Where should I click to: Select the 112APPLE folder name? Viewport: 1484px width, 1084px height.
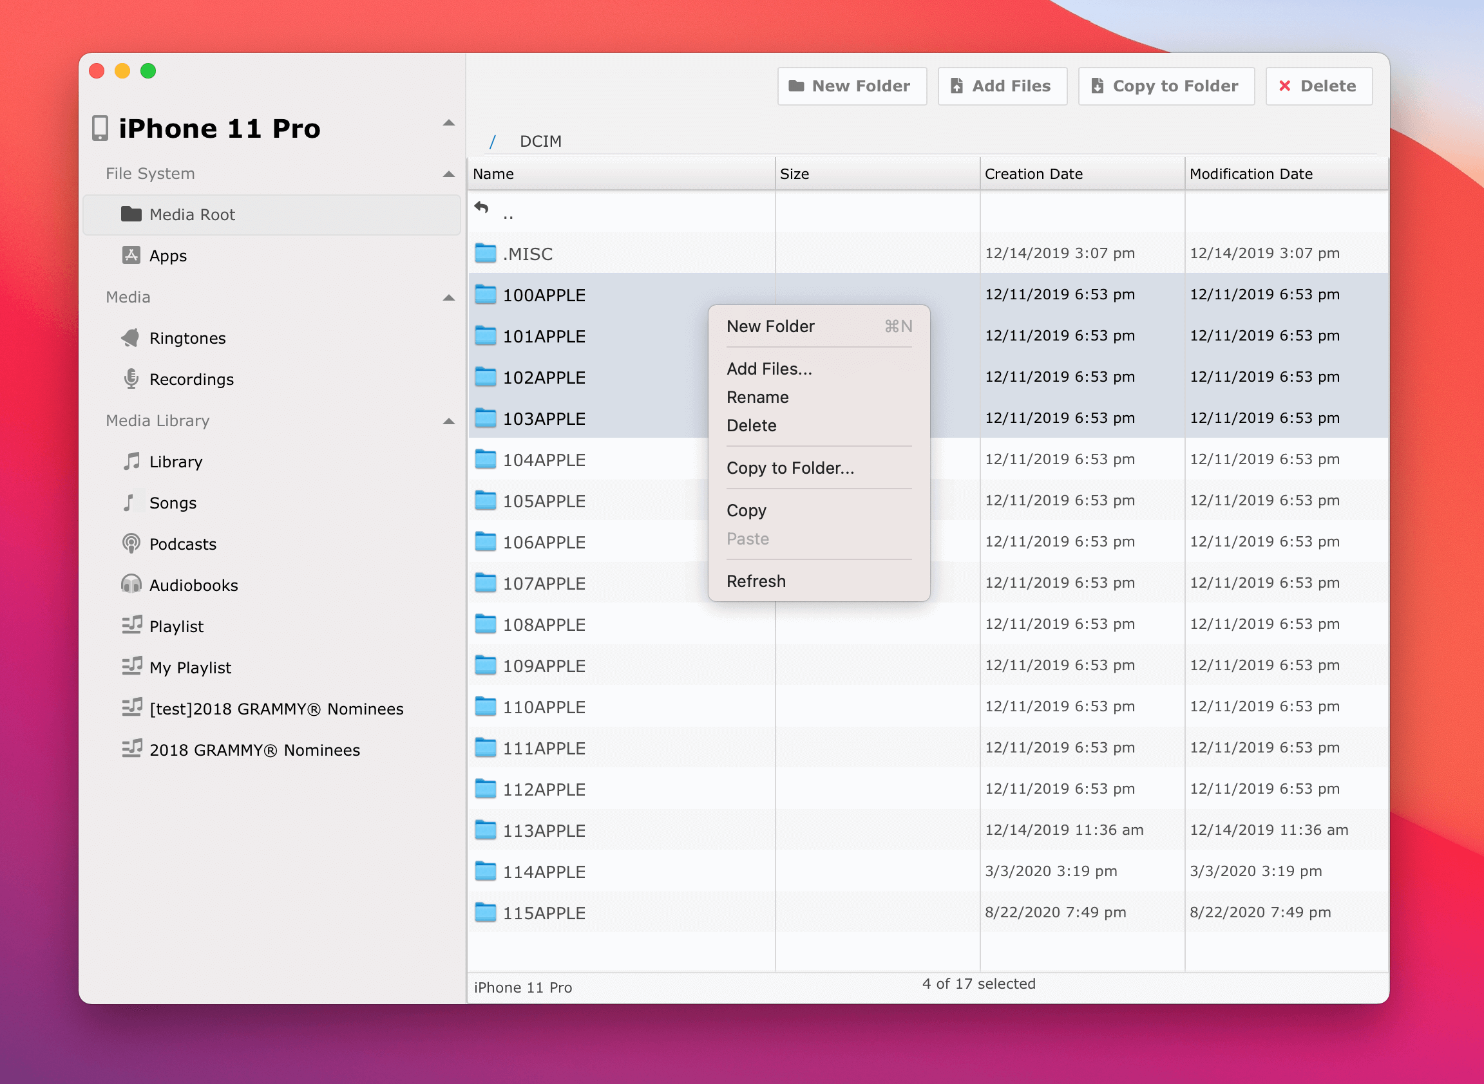pos(544,790)
